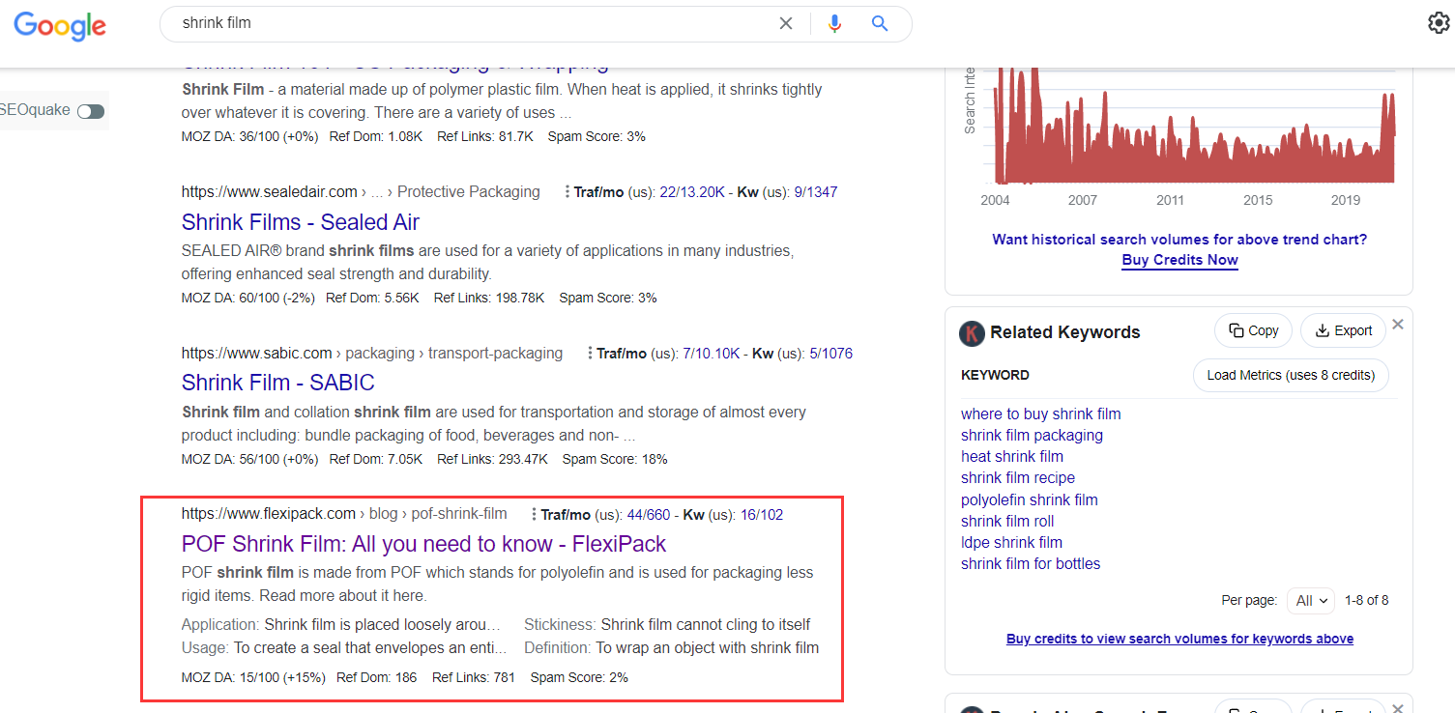Image resolution: width=1455 pixels, height=713 pixels.
Task: Close the Related Keywords panel
Action: 1398,325
